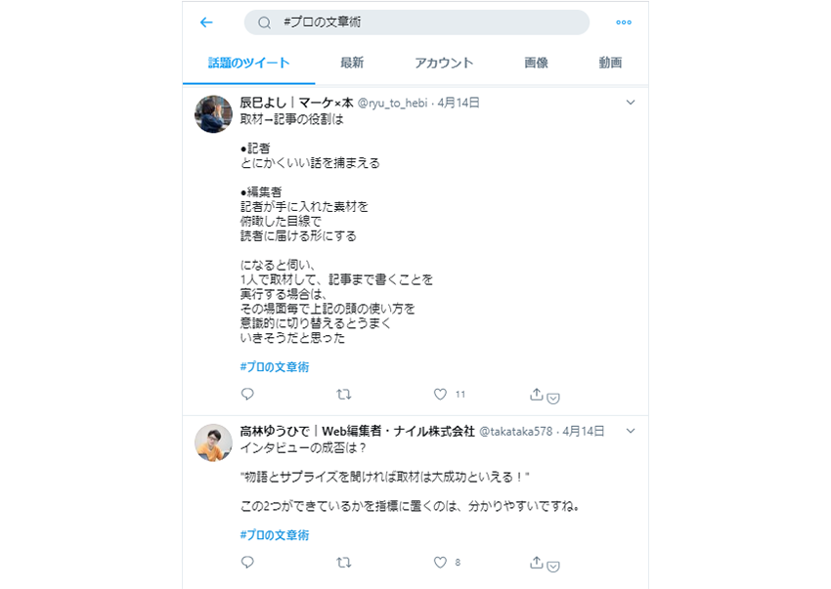Retweet the takataka578 tweet
Image resolution: width=831 pixels, height=589 pixels.
(344, 563)
